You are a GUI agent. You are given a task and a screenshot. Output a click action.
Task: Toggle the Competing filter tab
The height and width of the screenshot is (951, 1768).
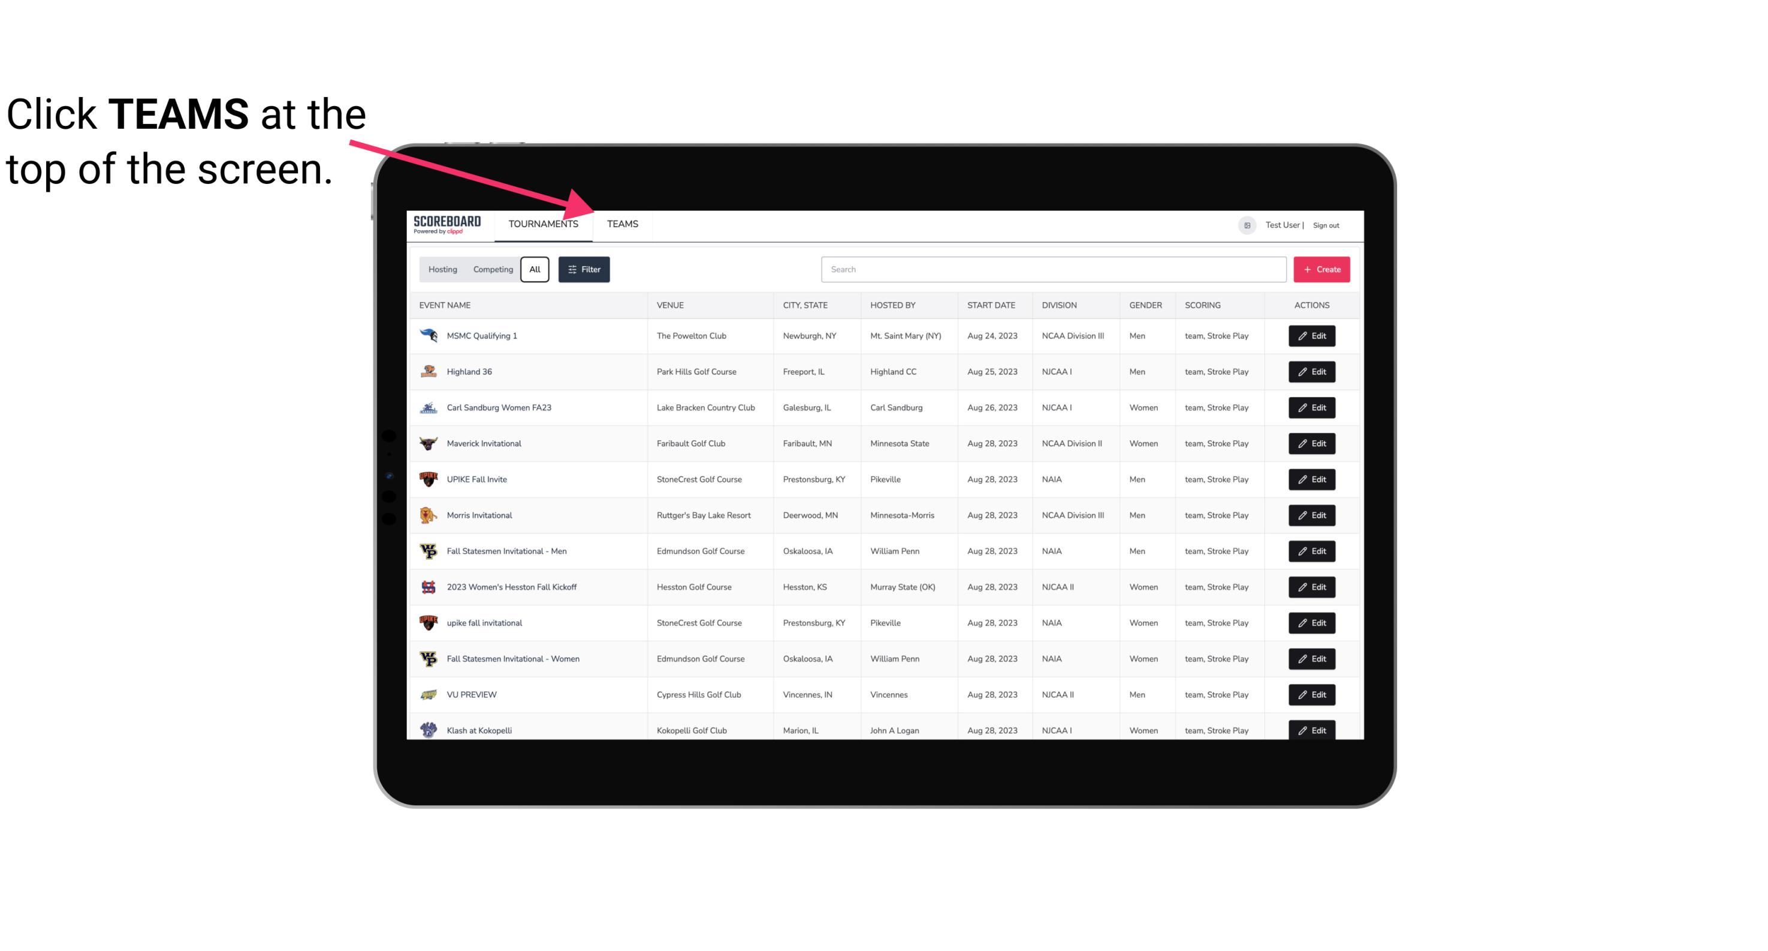pos(492,268)
